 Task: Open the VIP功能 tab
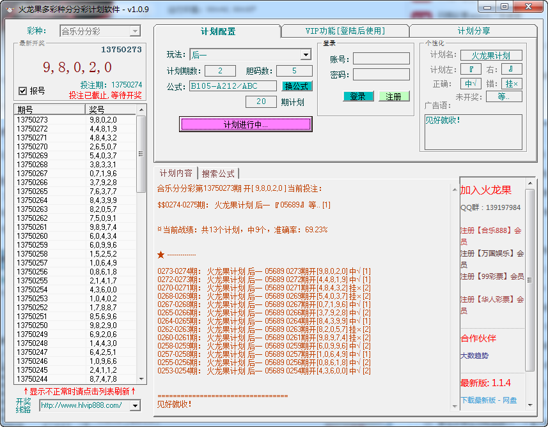[x=345, y=31]
